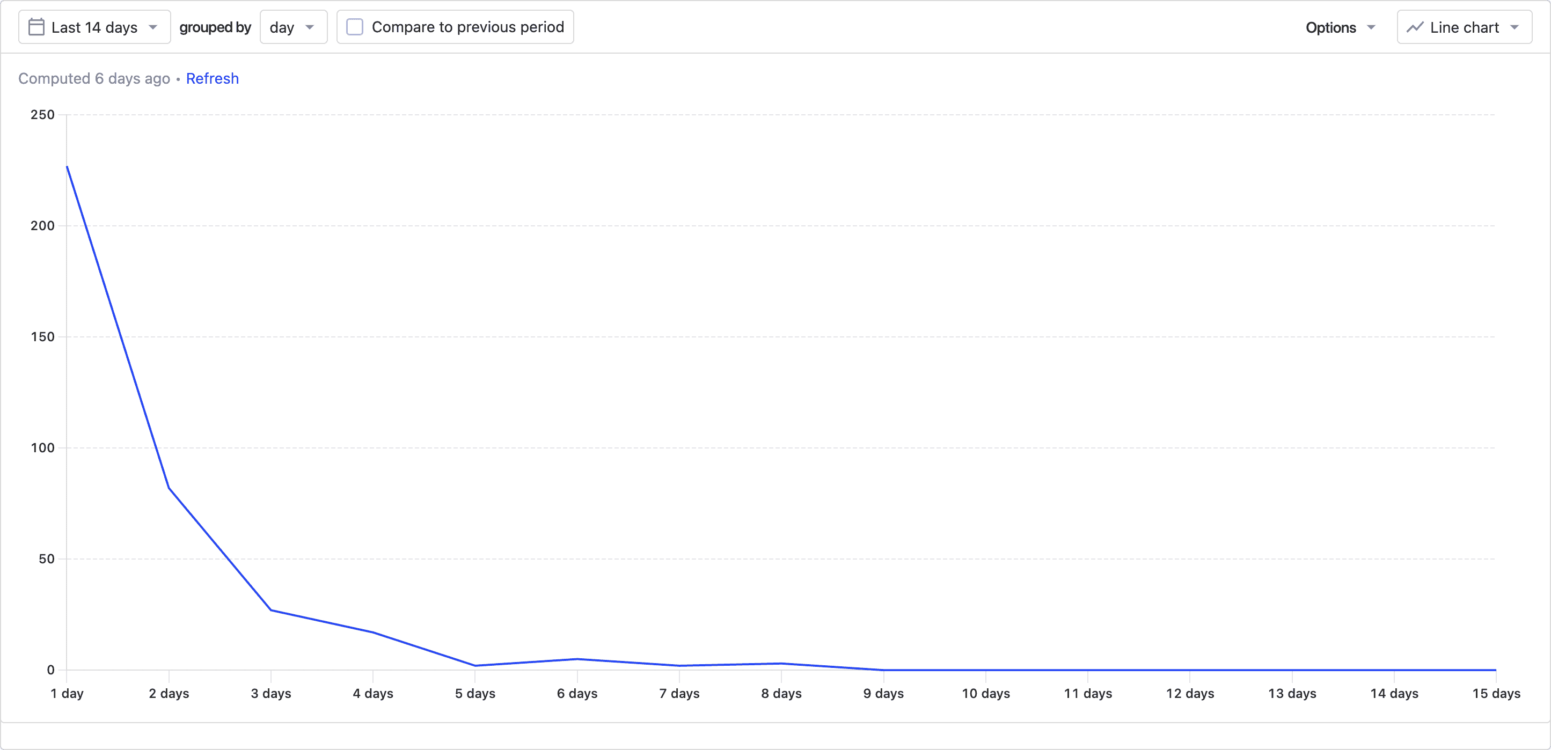The width and height of the screenshot is (1551, 750).
Task: Click the Refresh link
Action: pos(212,78)
